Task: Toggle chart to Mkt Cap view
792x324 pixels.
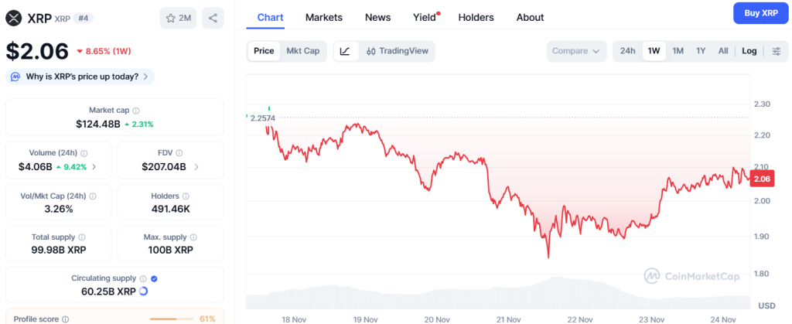Action: point(302,51)
